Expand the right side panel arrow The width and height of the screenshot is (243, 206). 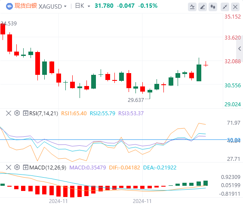[240, 49]
